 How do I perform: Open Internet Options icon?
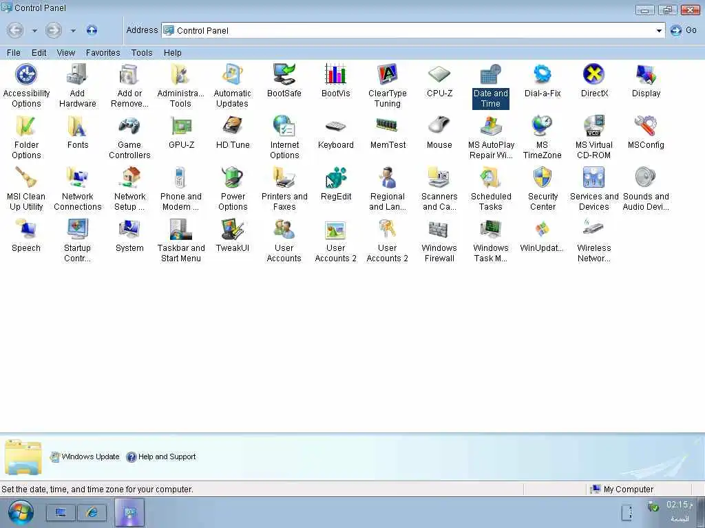point(284,126)
